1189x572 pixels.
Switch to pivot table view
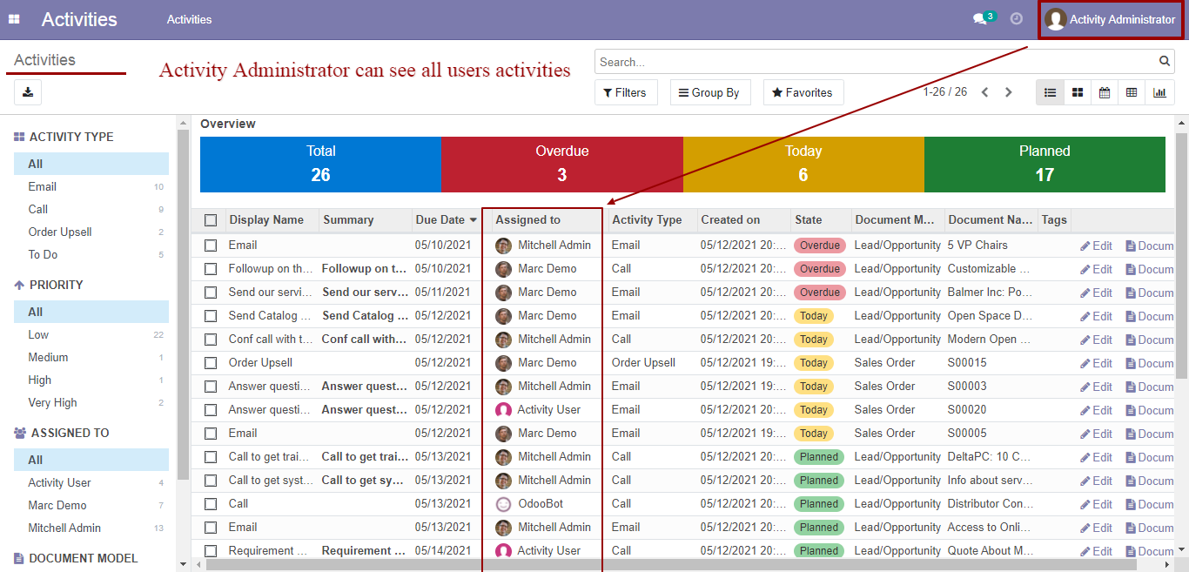click(1132, 92)
